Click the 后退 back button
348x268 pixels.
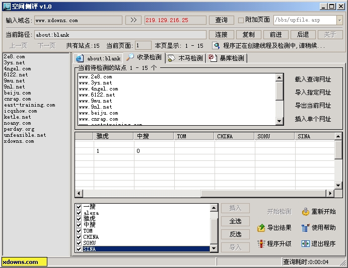(303, 35)
